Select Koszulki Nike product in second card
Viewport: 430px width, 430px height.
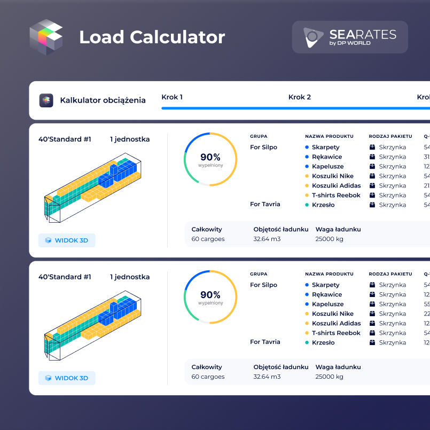click(x=333, y=314)
